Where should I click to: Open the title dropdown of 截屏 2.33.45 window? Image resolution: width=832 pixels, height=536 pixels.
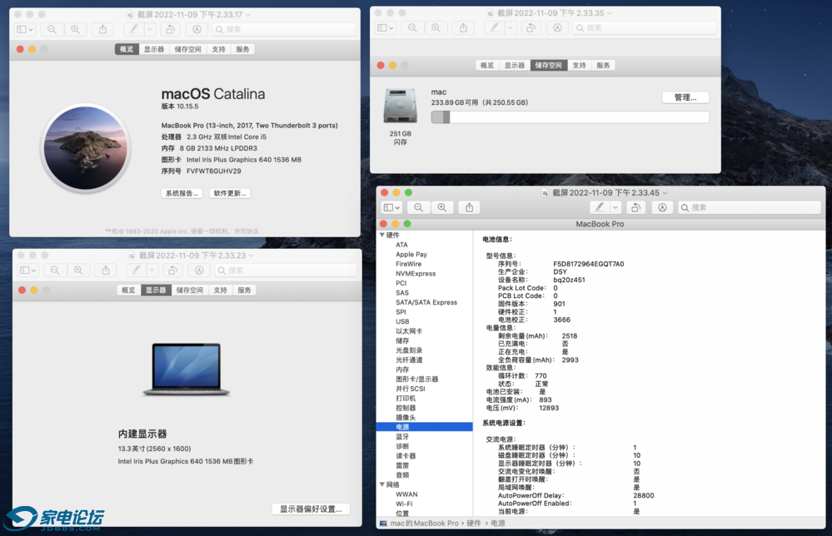click(x=665, y=193)
